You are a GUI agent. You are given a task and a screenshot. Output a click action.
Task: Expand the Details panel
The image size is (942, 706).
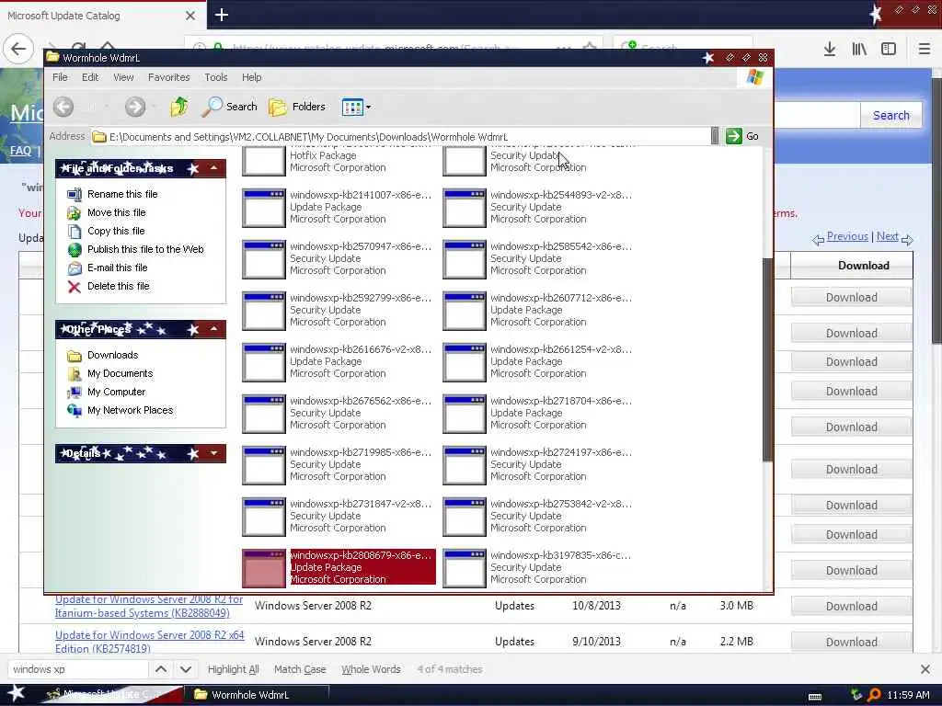[213, 453]
